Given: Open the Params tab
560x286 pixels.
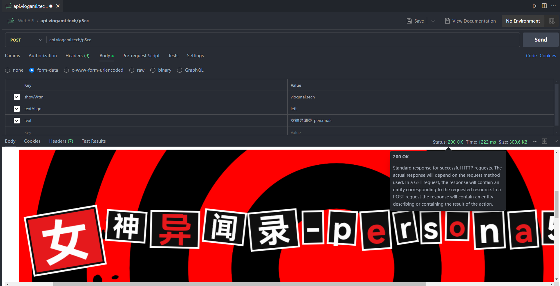Looking at the screenshot, I should [x=12, y=56].
